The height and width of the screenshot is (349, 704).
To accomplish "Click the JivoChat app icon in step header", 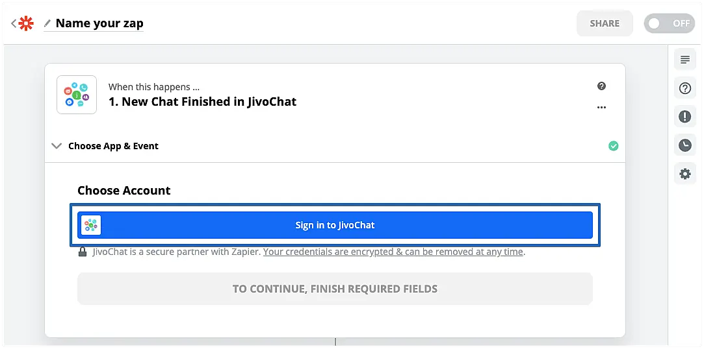I will 77,95.
